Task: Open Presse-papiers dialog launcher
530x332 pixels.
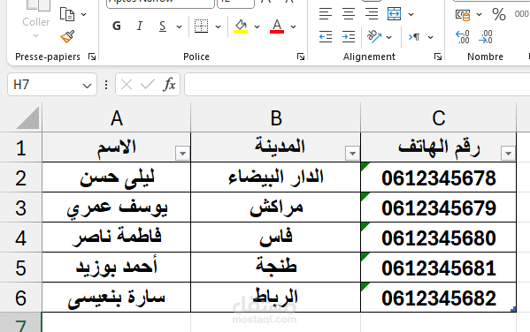Action: [92, 57]
